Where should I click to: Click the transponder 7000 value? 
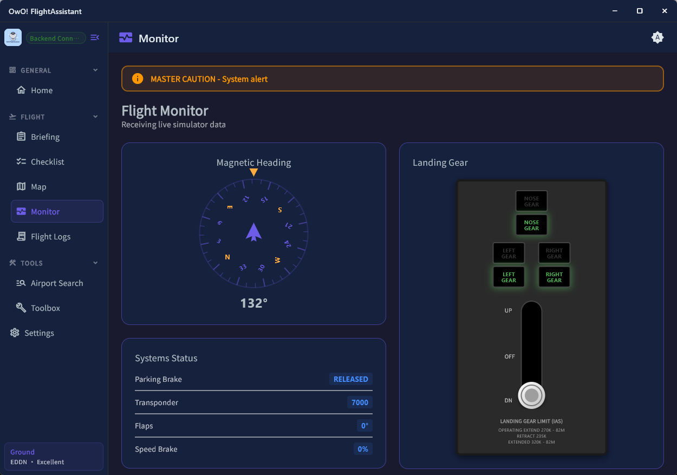(360, 402)
